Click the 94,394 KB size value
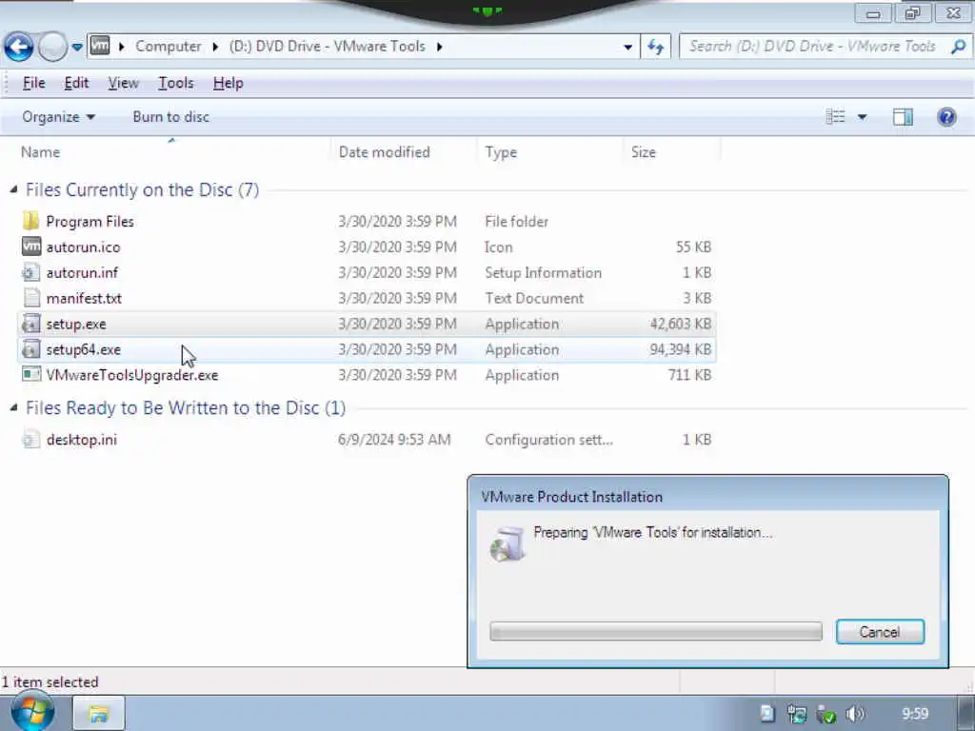The image size is (975, 731). 680,350
